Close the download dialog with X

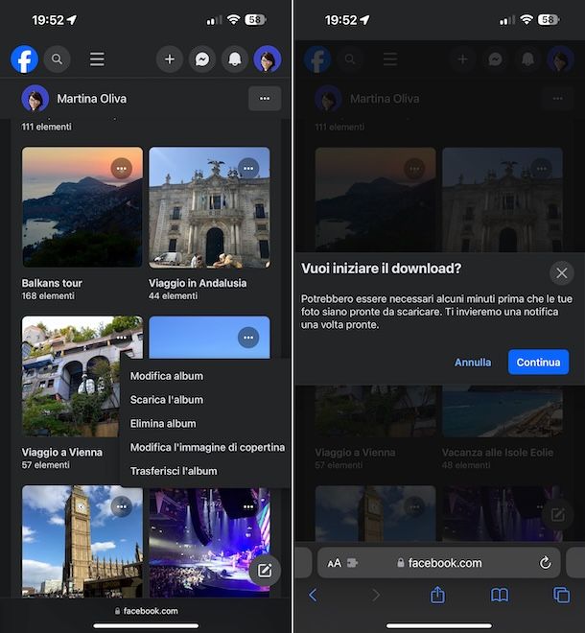click(x=562, y=273)
